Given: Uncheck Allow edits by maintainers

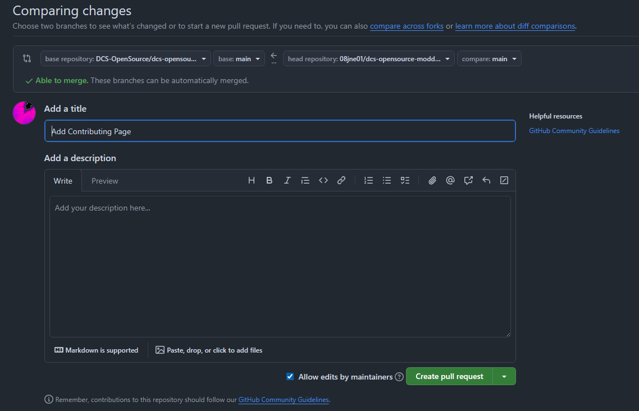Looking at the screenshot, I should 290,376.
